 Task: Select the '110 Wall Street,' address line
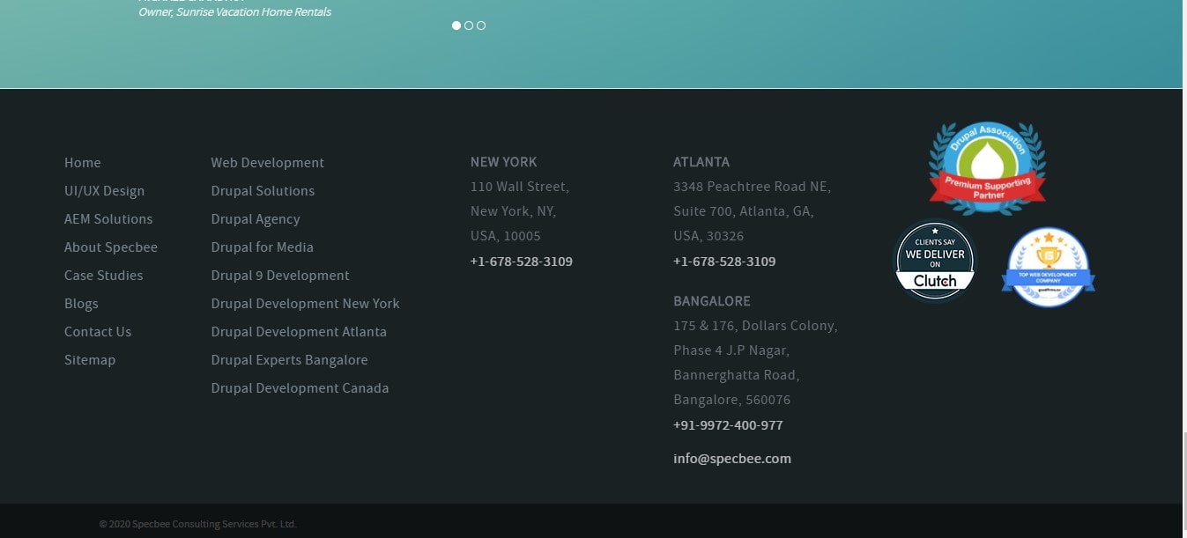520,187
